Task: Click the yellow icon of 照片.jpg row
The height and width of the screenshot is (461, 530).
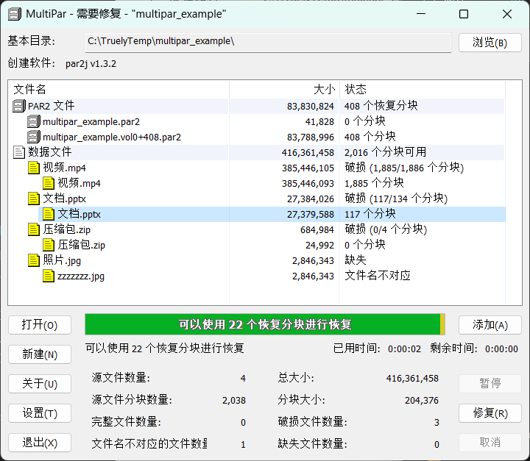Action: coord(34,261)
